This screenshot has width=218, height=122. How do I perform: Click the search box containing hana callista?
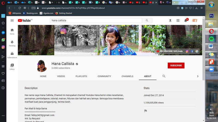96,20
